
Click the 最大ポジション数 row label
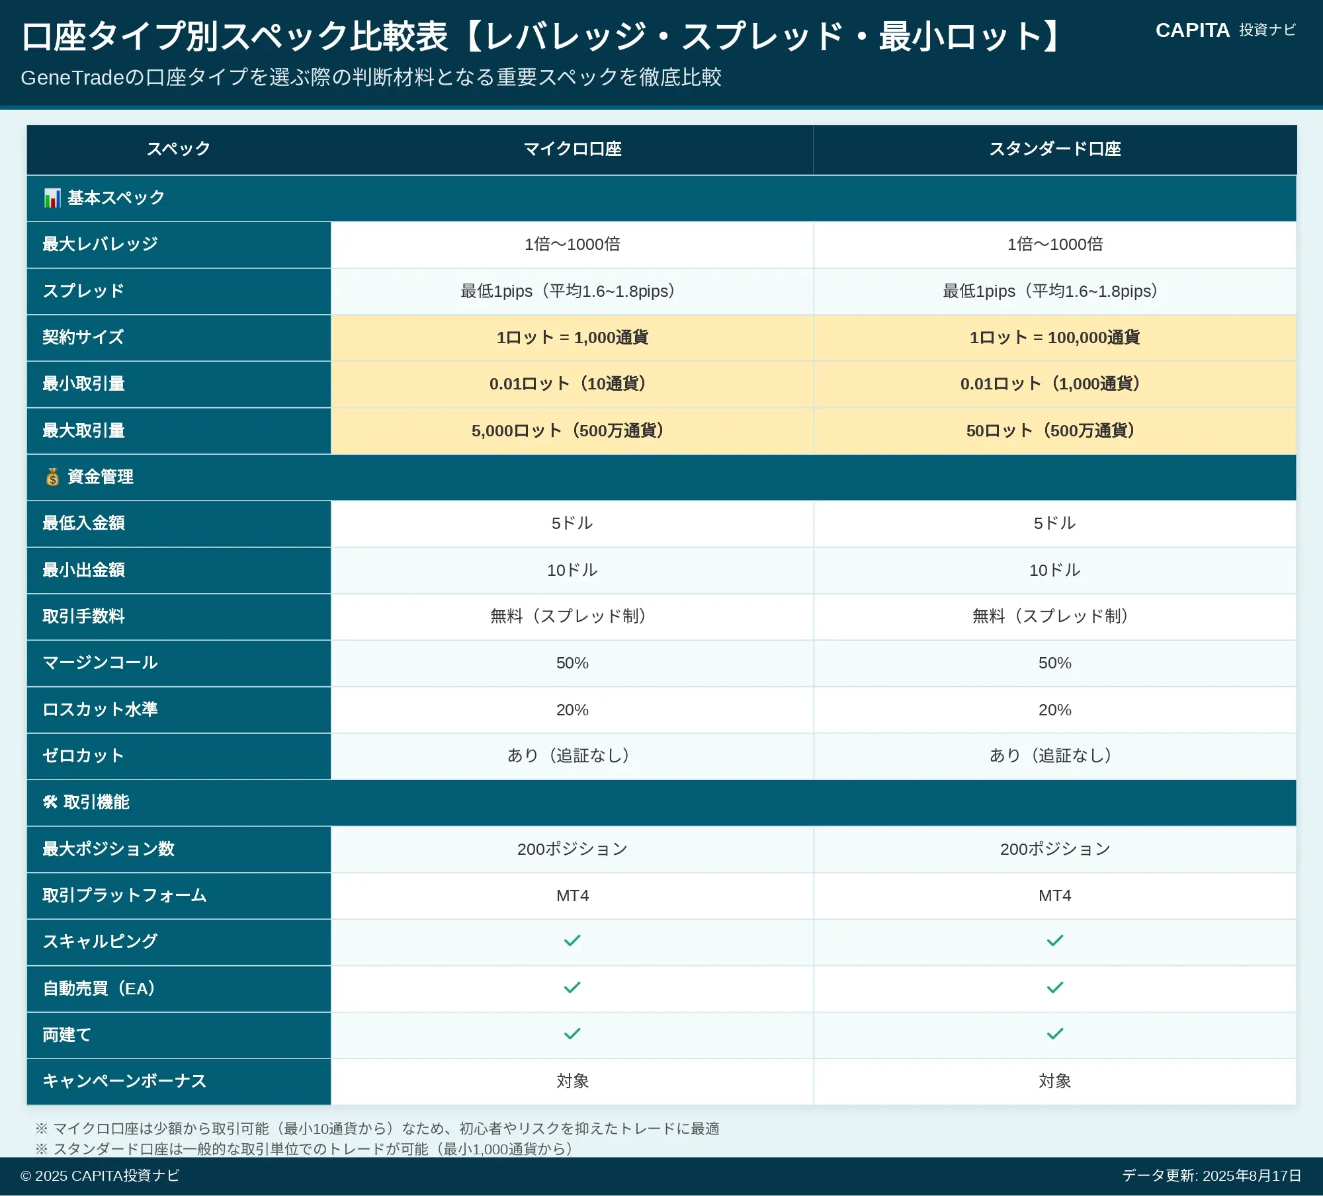click(x=179, y=850)
